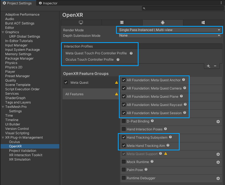Click the warning icon on All Features
225x185 pixels.
(x=117, y=94)
